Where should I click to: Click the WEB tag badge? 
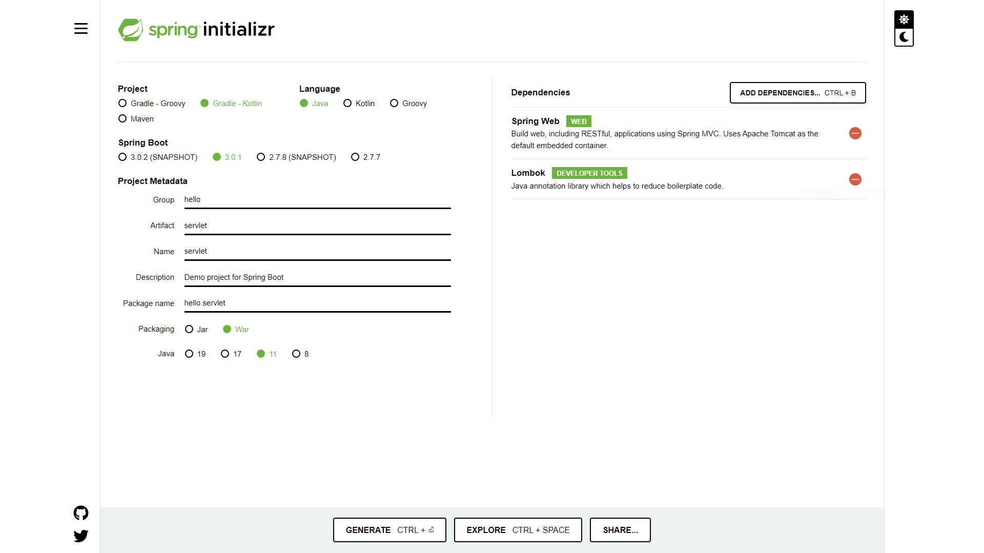[579, 121]
